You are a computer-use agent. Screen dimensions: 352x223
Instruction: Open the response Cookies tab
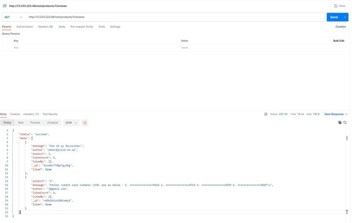tap(15, 114)
